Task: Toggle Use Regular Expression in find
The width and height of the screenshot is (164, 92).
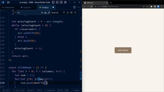Action: click(x=49, y=13)
